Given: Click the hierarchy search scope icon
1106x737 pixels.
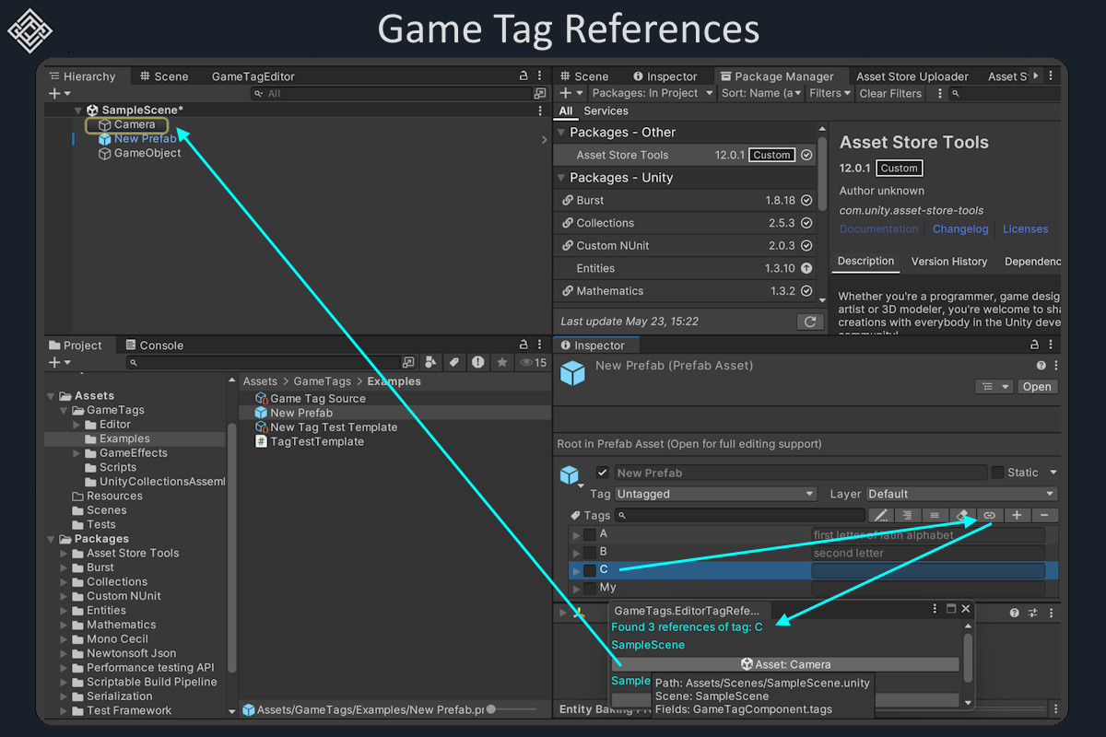Looking at the screenshot, I should (x=540, y=93).
